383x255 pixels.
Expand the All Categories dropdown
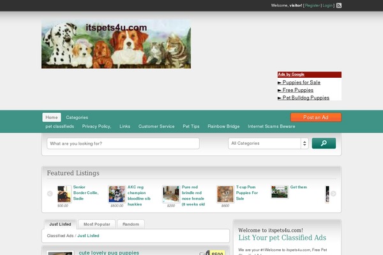pos(268,143)
